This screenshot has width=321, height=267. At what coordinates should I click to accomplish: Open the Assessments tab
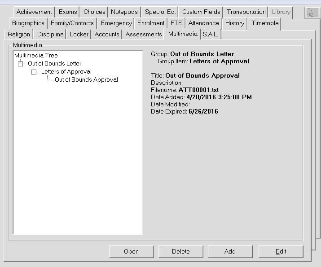(x=144, y=35)
